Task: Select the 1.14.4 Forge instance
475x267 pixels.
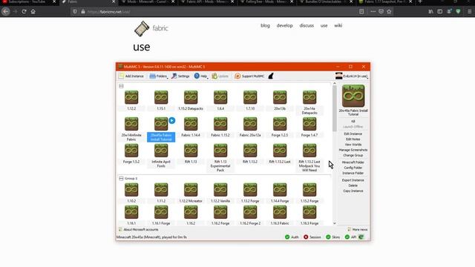Action: coord(280,193)
